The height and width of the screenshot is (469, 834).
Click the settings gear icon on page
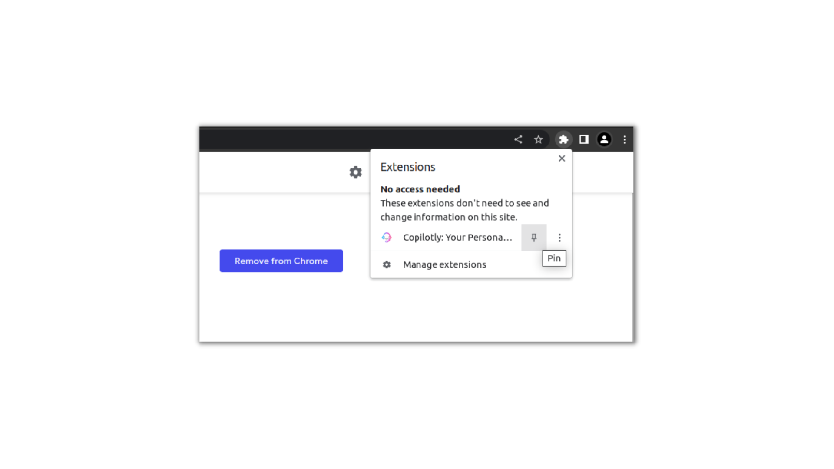point(355,172)
